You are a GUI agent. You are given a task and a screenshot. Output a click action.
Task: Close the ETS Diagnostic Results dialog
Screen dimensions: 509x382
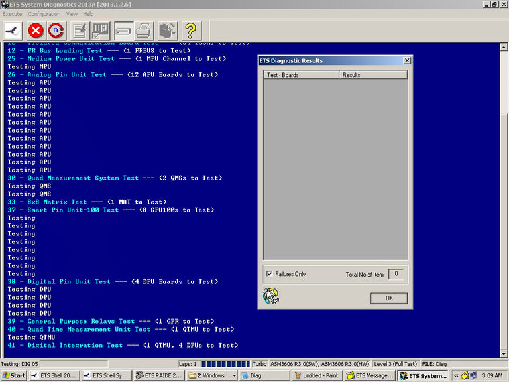407,60
